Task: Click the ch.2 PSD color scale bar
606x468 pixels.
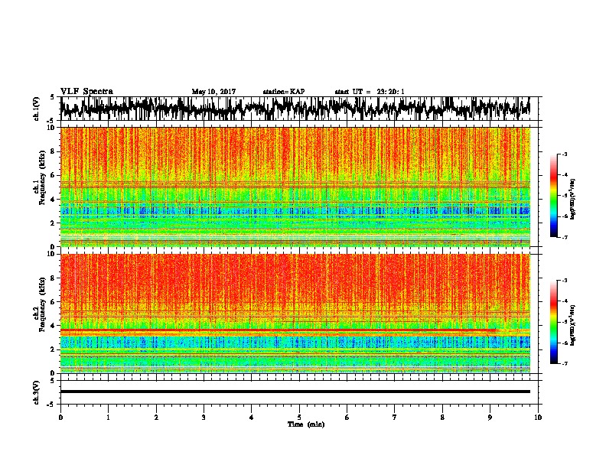Action: (x=554, y=322)
